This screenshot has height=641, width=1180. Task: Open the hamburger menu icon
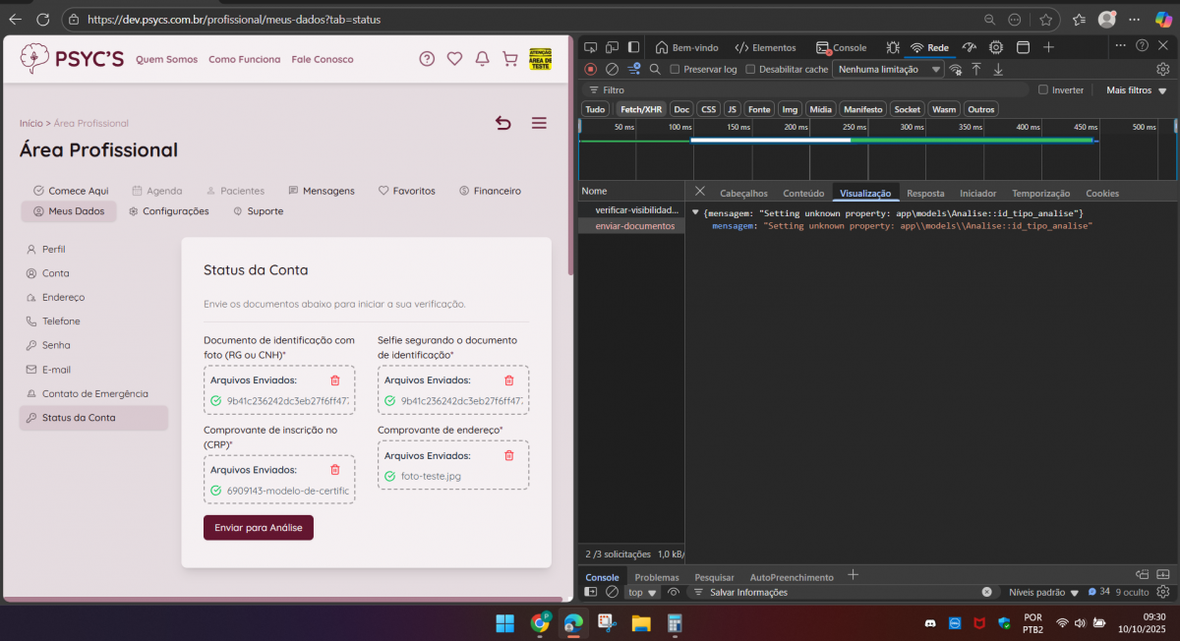pyautogui.click(x=539, y=123)
